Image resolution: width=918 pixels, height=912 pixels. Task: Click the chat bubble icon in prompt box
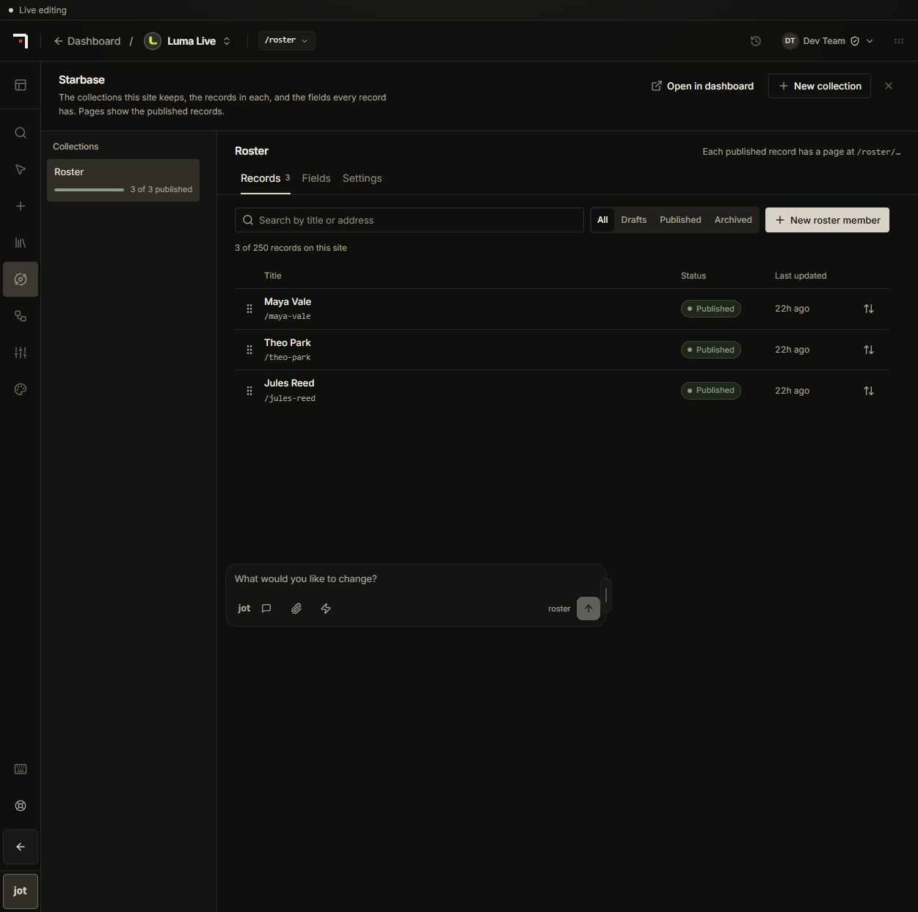click(x=267, y=608)
